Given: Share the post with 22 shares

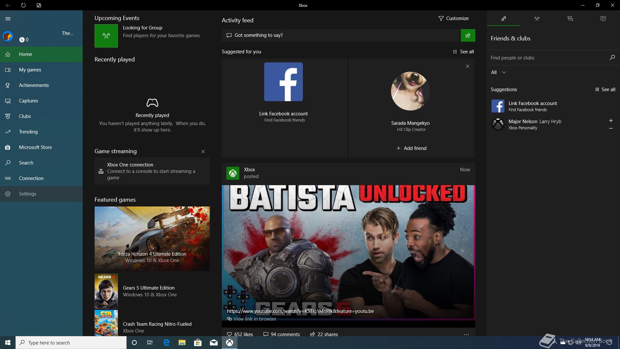Looking at the screenshot, I should tap(324, 334).
